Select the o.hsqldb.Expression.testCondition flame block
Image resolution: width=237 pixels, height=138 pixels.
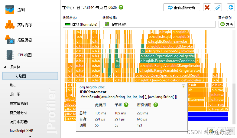click(167, 61)
